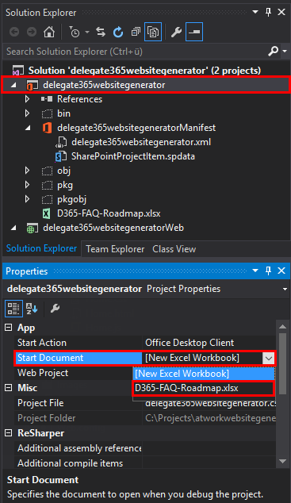The width and height of the screenshot is (291, 503).
Task: Sort properties Alphabetically
Action: click(32, 309)
